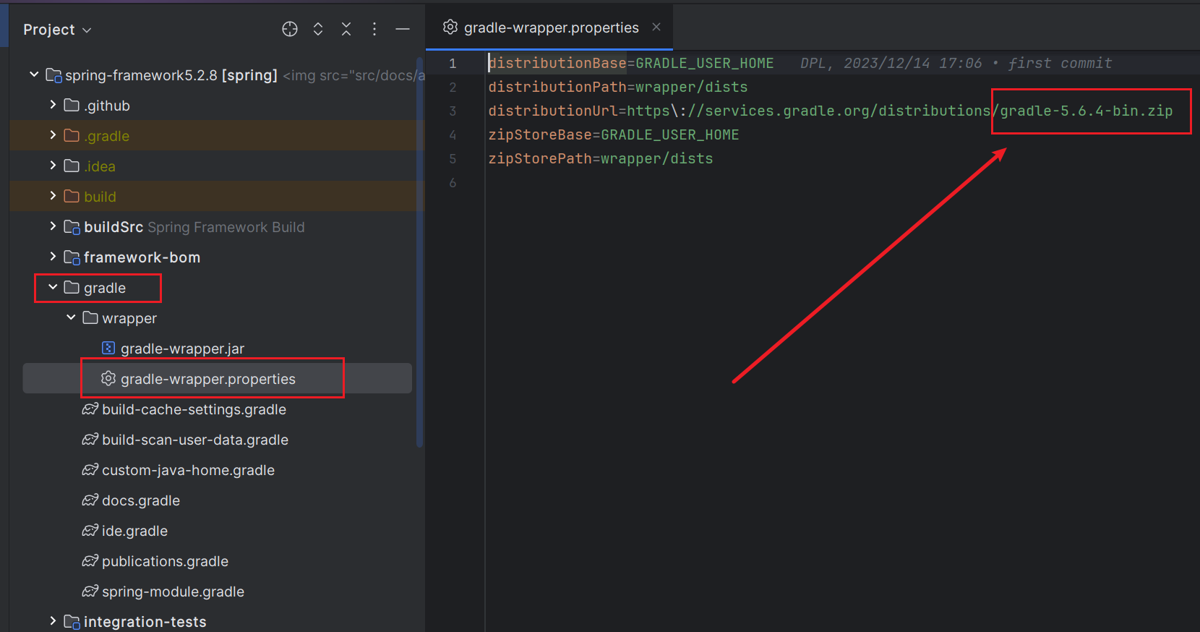This screenshot has height=632, width=1200.
Task: Collapse the gradle folder
Action: pos(53,287)
